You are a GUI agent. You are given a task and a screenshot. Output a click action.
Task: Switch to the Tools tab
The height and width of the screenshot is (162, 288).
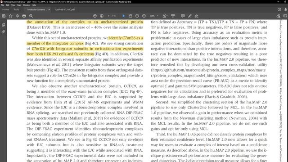(x=16, y=9)
